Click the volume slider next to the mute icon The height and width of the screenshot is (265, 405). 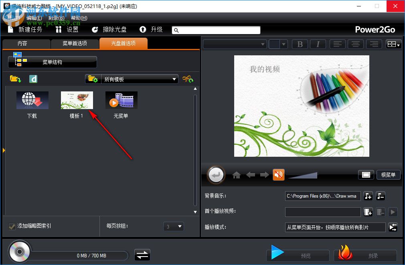(x=302, y=175)
